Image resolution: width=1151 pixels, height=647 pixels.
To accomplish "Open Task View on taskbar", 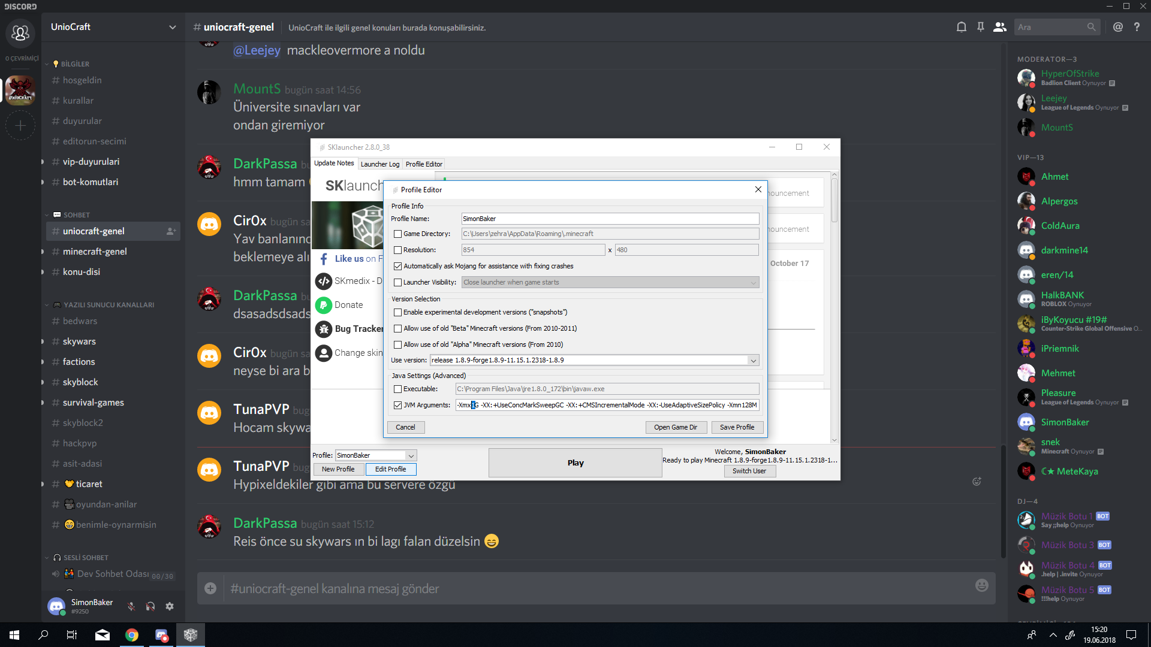I will coord(72,635).
